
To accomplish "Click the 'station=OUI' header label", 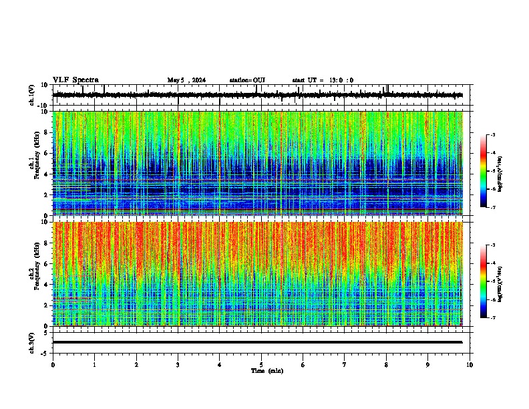I will pos(247,80).
